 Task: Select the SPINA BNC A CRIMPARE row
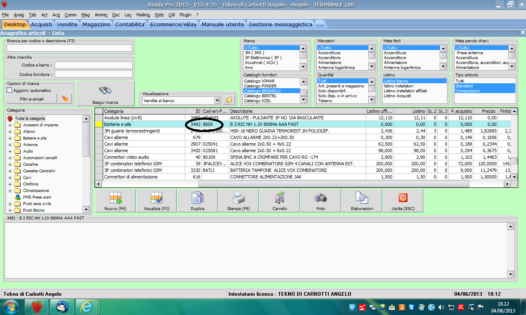click(x=302, y=157)
